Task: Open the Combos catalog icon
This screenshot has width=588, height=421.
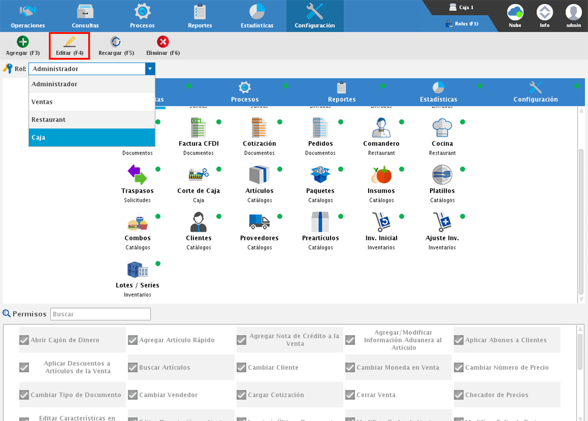Action: click(138, 222)
